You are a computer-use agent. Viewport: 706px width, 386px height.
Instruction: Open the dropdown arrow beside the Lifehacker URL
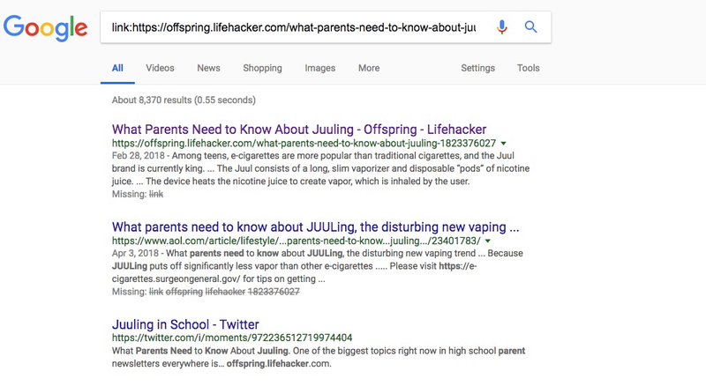point(503,144)
